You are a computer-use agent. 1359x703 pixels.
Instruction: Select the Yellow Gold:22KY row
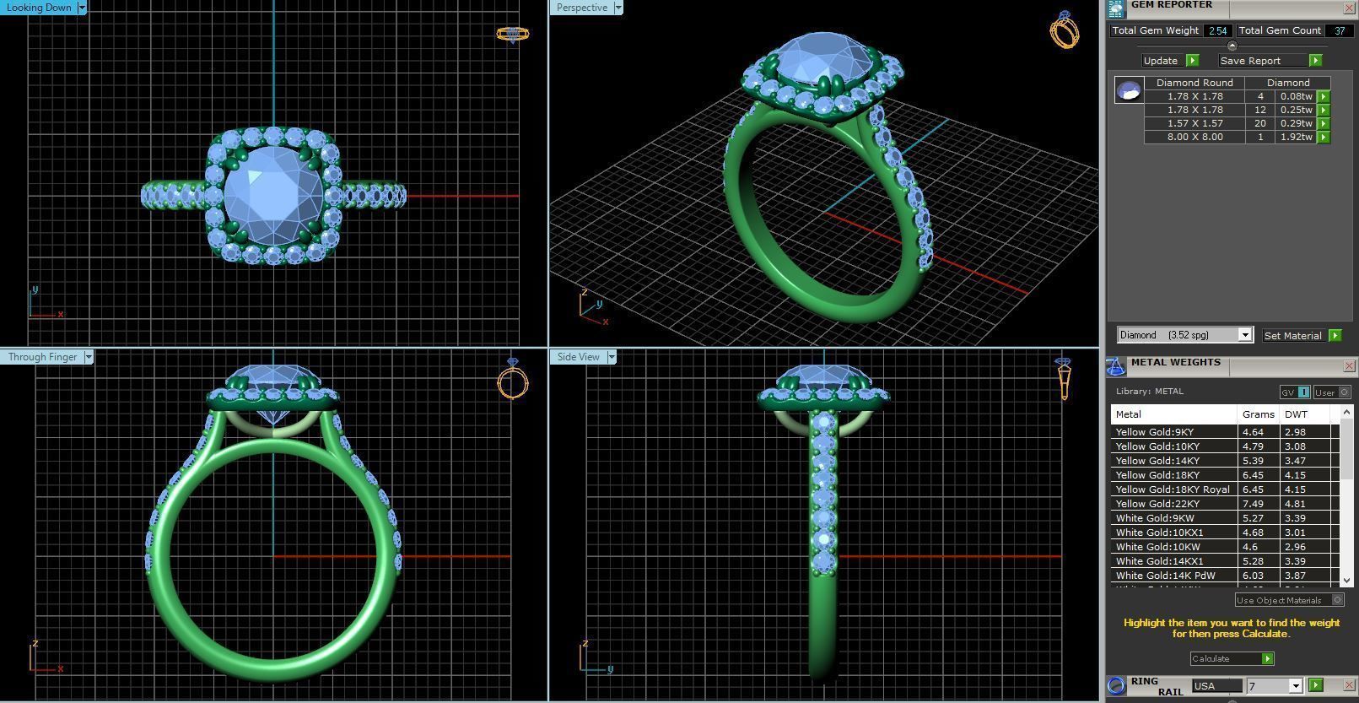(x=1225, y=504)
